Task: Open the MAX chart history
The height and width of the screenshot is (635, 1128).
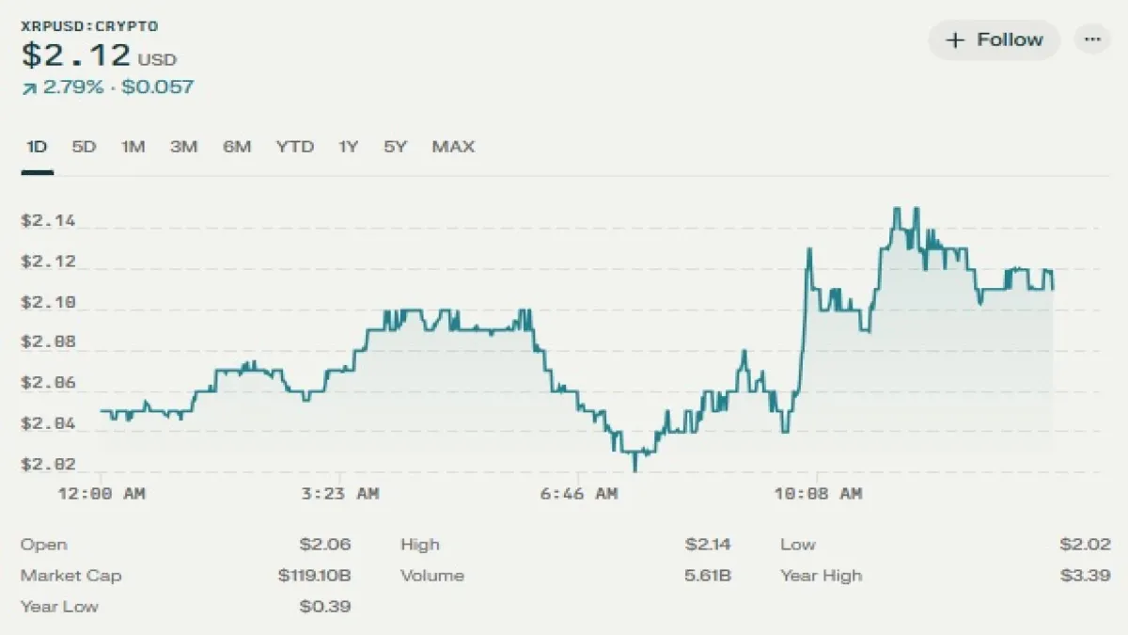Action: click(453, 147)
